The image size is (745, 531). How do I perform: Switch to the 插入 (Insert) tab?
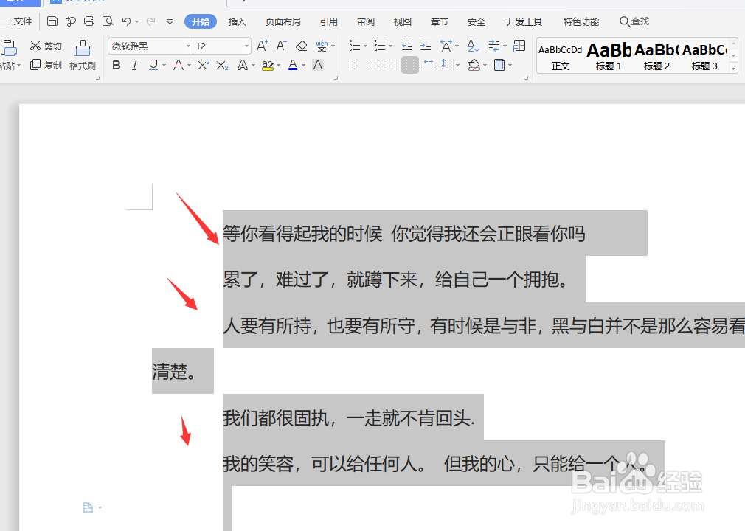tap(237, 22)
